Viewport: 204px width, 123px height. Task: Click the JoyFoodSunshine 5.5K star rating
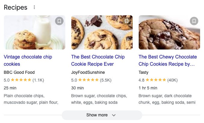coord(88,80)
